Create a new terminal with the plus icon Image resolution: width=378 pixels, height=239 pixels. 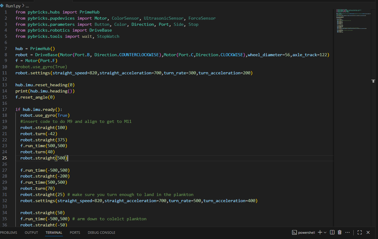[x=320, y=233]
